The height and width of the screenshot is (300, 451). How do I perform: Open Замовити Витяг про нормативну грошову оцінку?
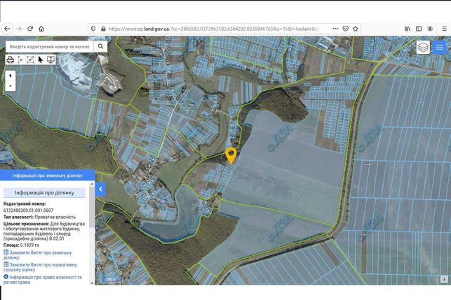click(x=40, y=267)
